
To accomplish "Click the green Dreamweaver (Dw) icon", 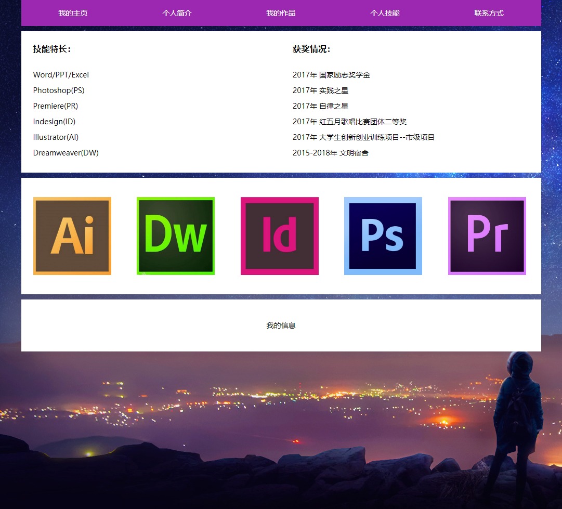I will 176,236.
